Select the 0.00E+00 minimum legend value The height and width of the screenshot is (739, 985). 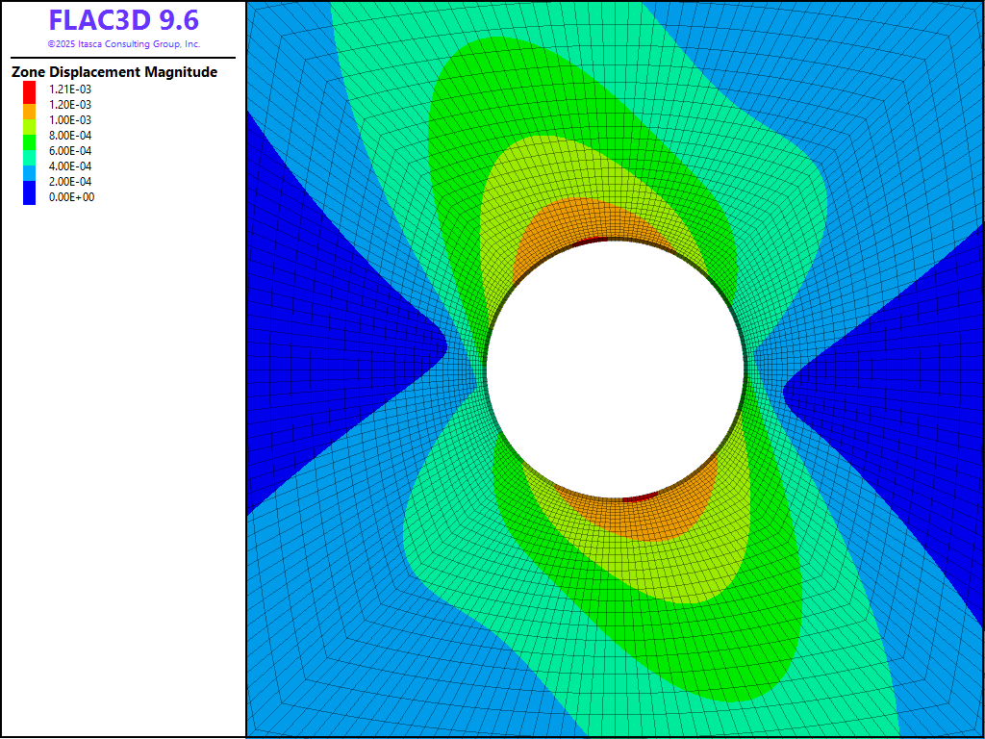[x=71, y=197]
